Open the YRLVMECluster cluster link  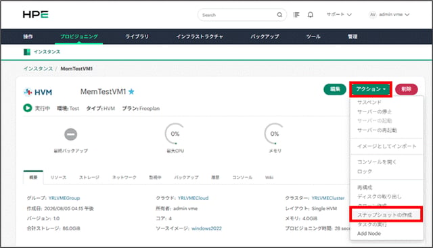(328, 198)
